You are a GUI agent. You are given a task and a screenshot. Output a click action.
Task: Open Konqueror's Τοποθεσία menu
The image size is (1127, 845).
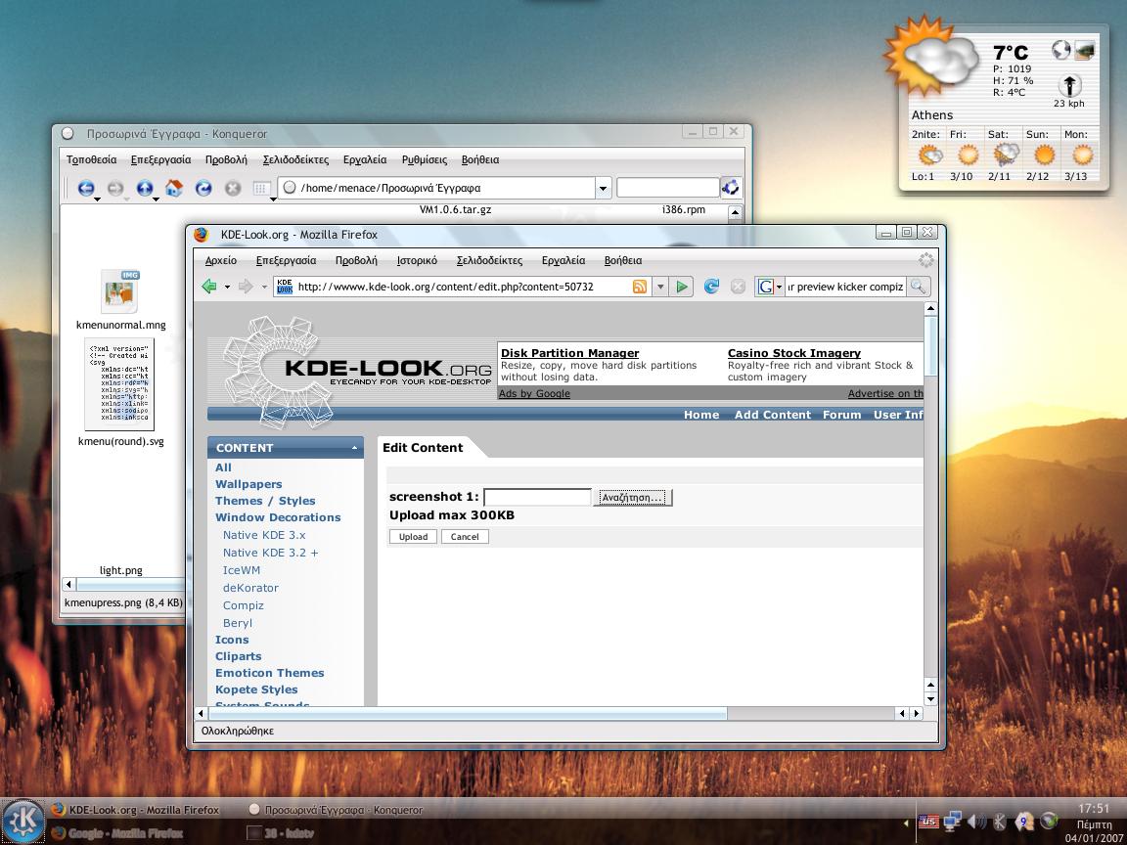tap(91, 159)
